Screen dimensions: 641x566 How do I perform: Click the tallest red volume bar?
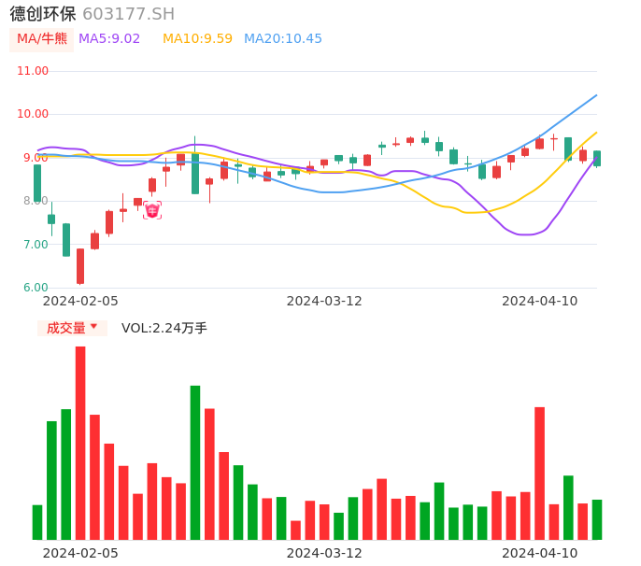[80, 443]
